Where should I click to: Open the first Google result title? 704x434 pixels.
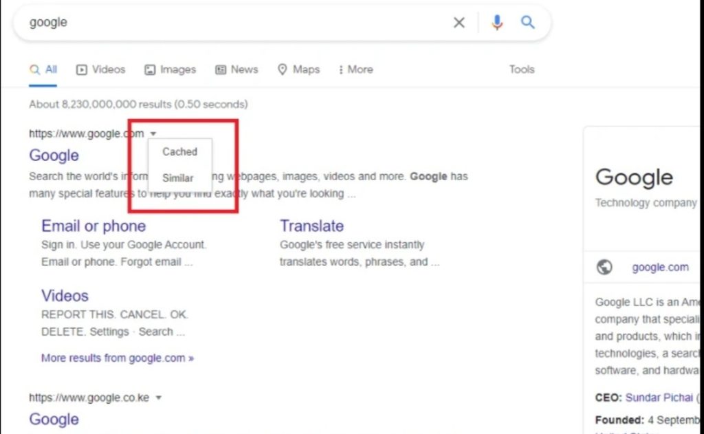point(54,155)
